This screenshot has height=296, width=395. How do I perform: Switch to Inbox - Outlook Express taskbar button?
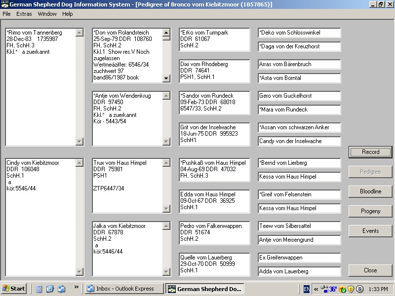pos(124,289)
